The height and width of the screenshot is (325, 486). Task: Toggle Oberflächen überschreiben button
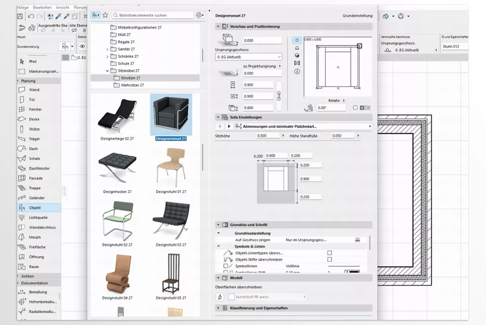coord(220,297)
